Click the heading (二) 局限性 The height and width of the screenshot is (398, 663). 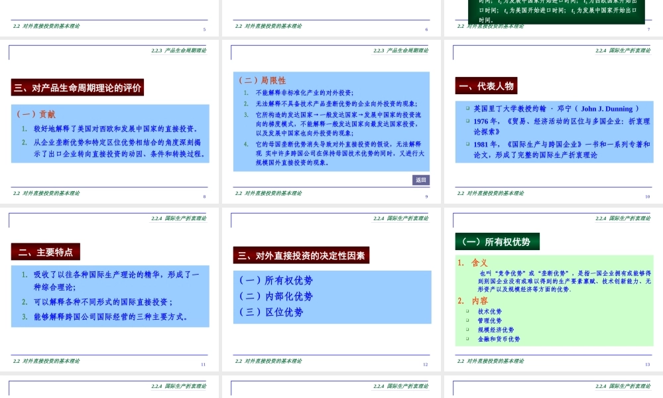(262, 80)
